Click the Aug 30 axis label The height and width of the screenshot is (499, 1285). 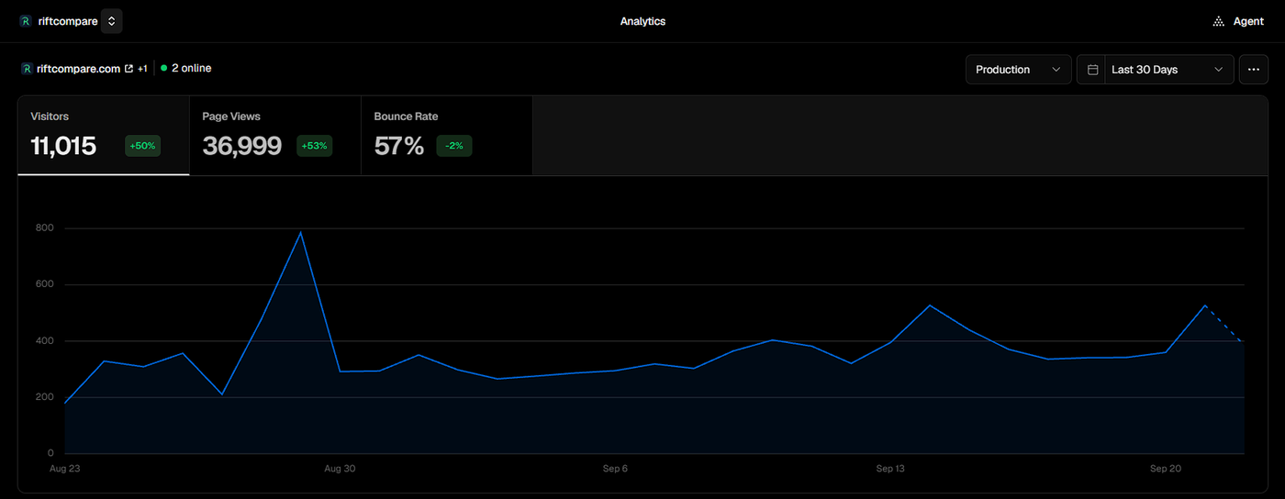(340, 469)
